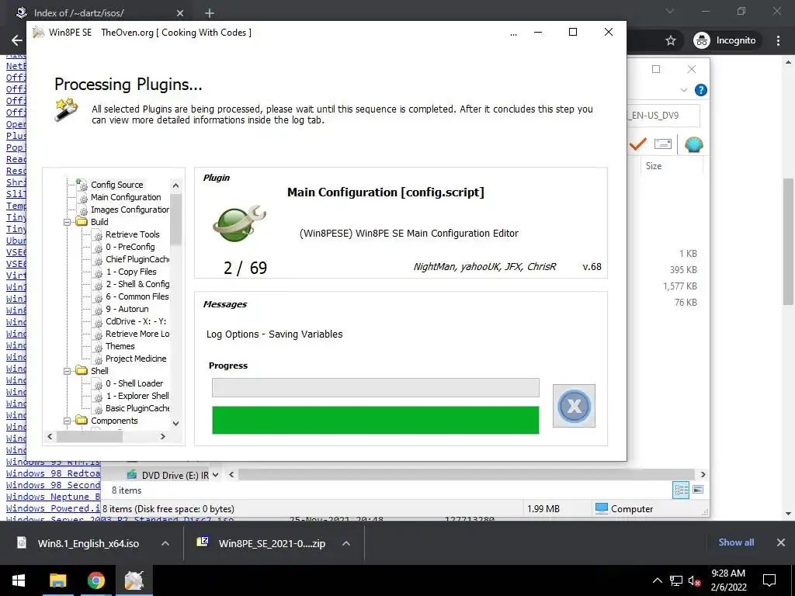Viewport: 795px width, 596px height.
Task: Click the Explorer horizontal scroll right arrow
Action: tap(703, 474)
